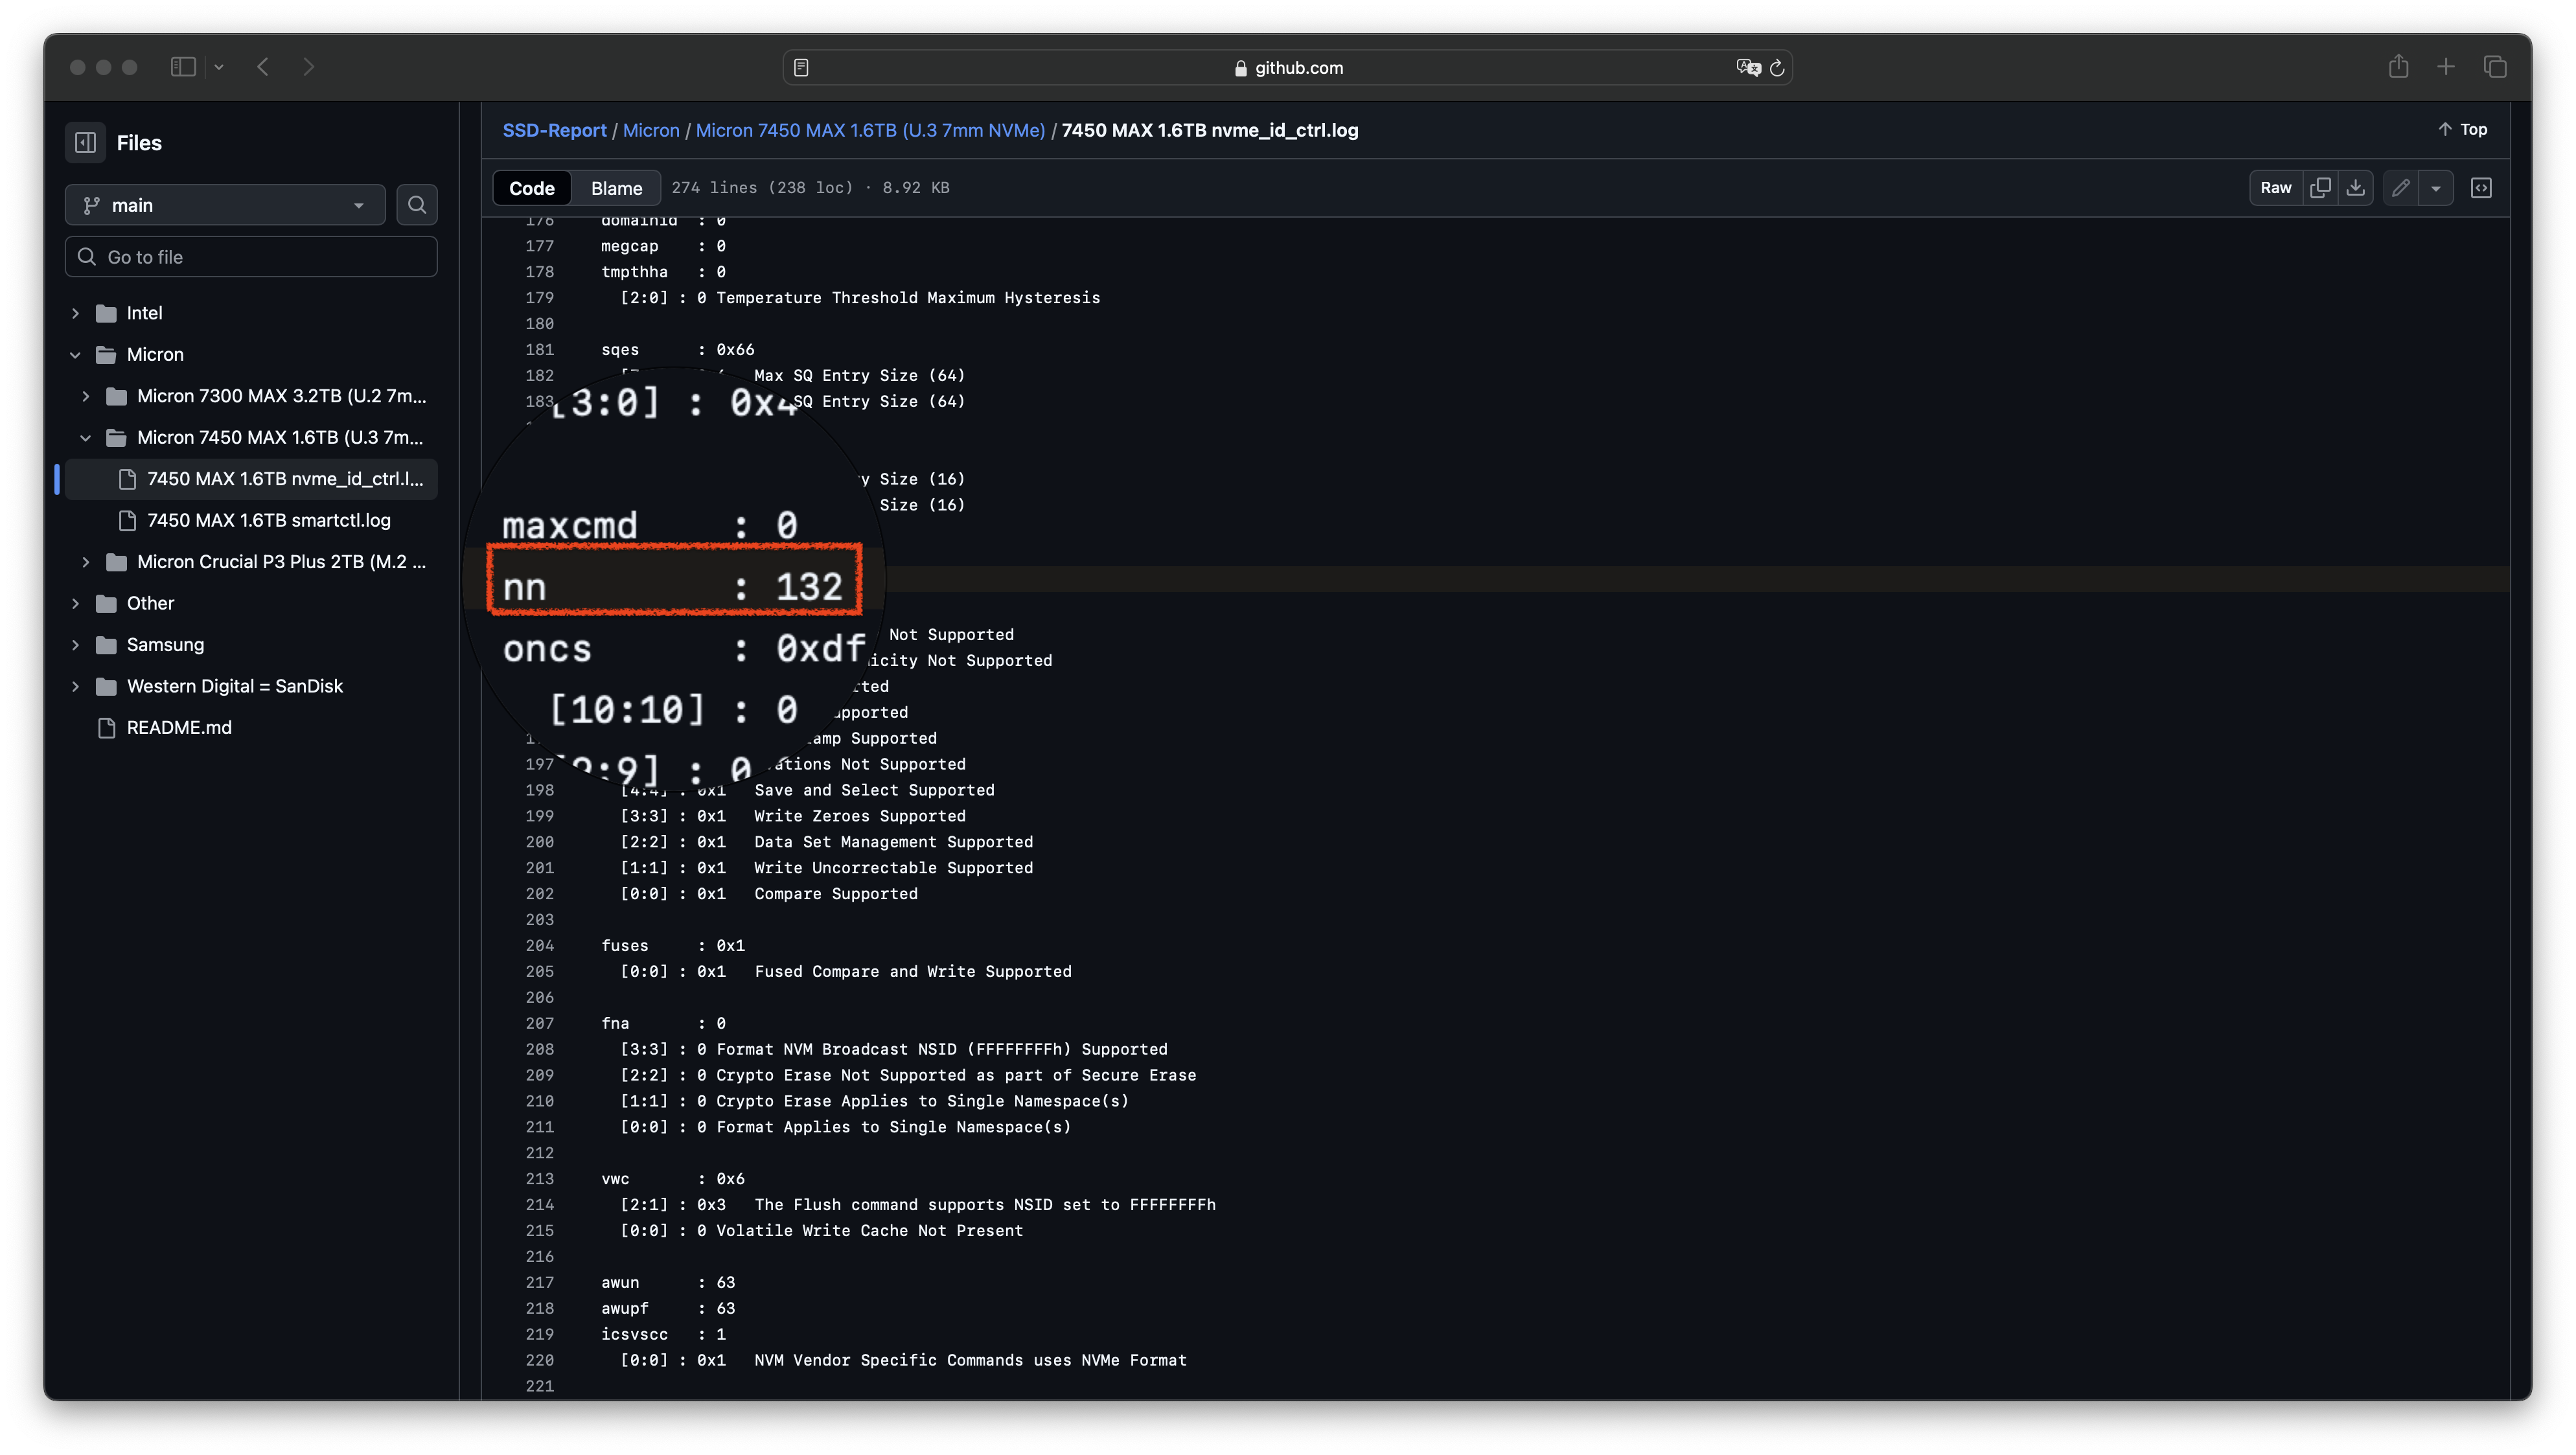The image size is (2576, 1455).
Task: Expand the Samsung folder
Action: coord(76,645)
